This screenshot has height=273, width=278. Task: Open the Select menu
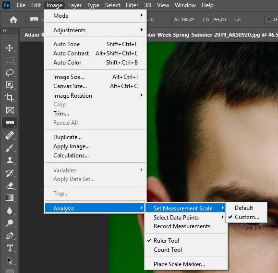pyautogui.click(x=112, y=5)
